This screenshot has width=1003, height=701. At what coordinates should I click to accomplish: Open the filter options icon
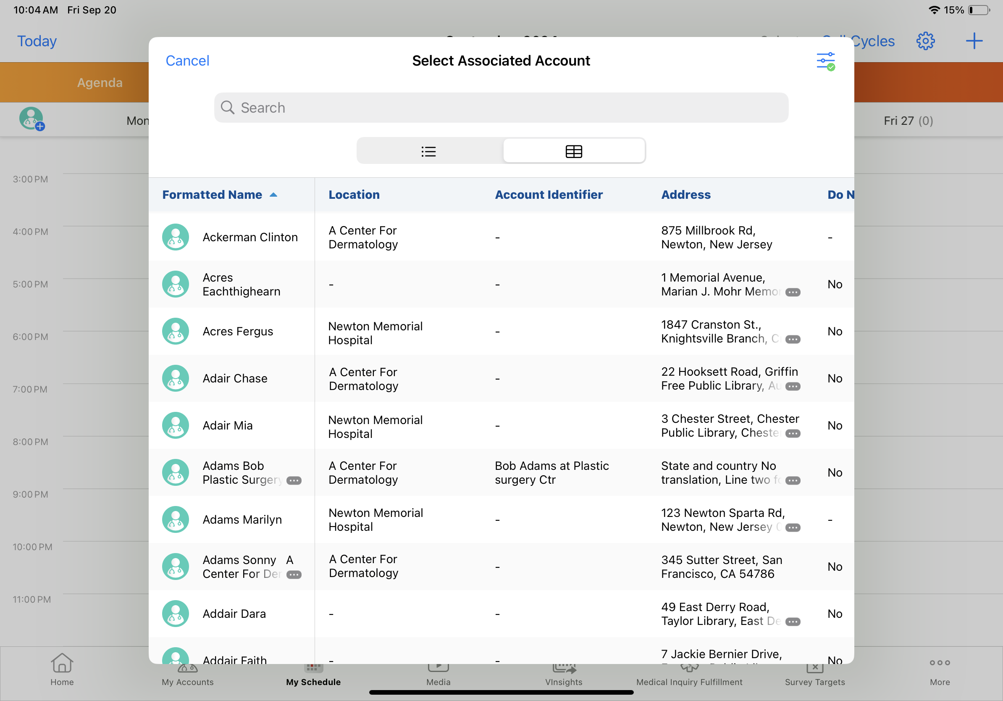(x=825, y=61)
